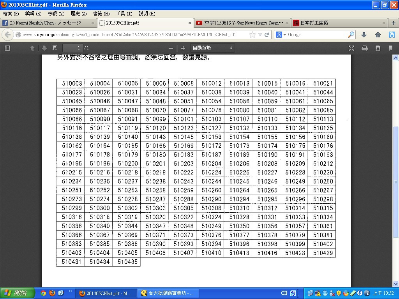The image size is (399, 299).
Task: Go to Firefox home page
Action: click(x=378, y=35)
